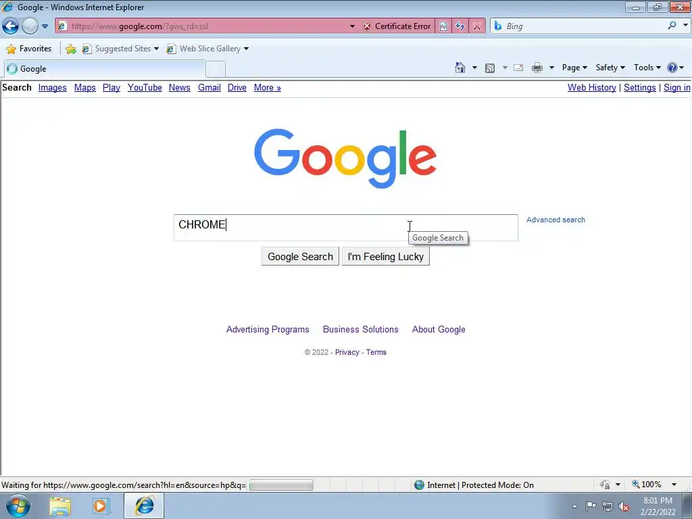Open Google Maps link
This screenshot has height=519, width=692.
click(84, 87)
